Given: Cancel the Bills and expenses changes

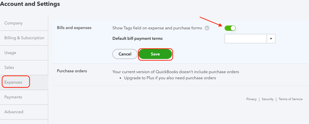Looking at the screenshot, I should (125, 54).
